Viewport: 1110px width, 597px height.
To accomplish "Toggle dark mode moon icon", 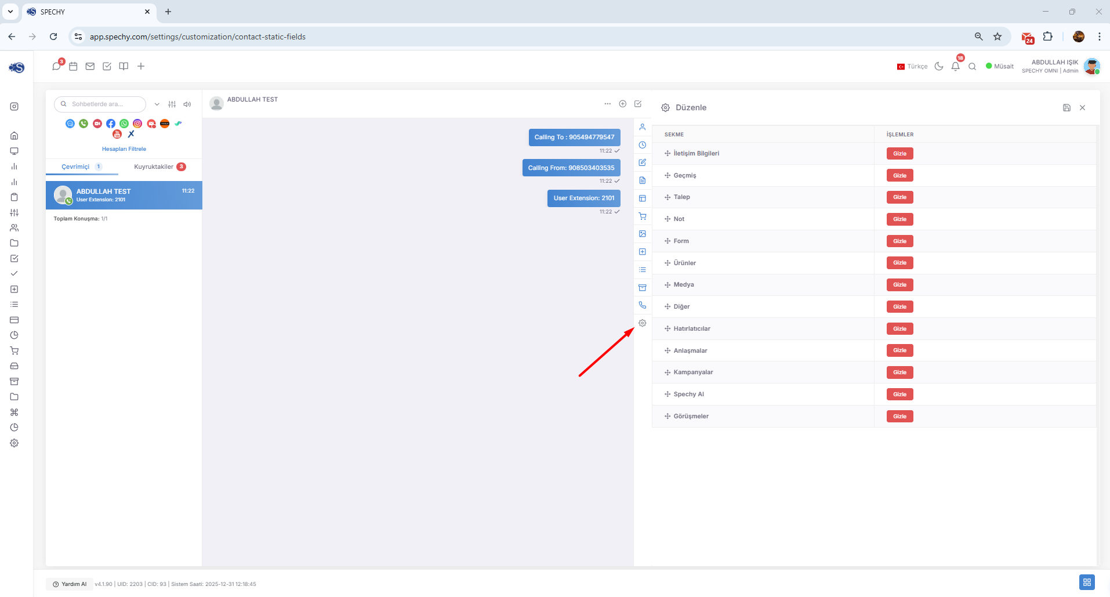I will (939, 66).
